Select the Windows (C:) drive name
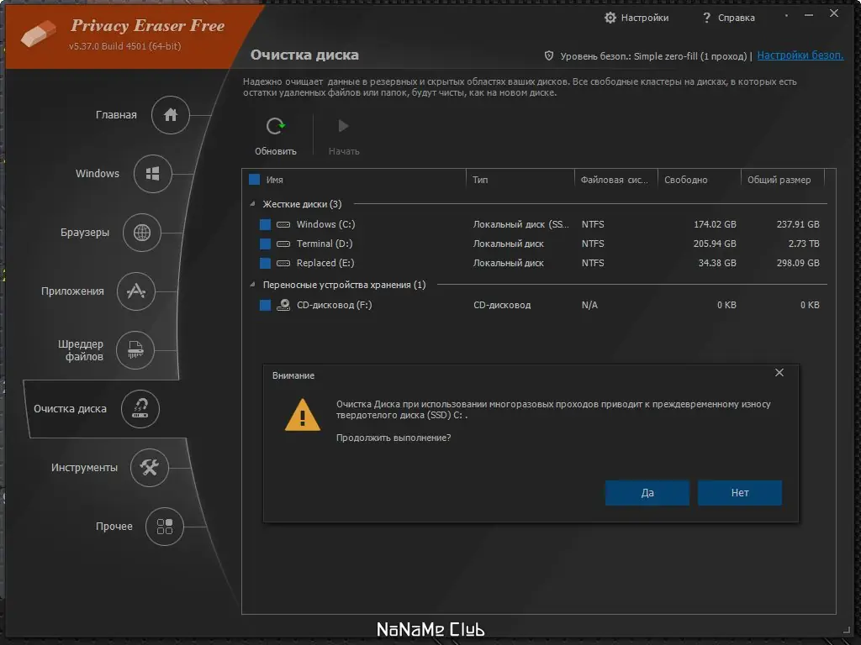 pos(325,224)
